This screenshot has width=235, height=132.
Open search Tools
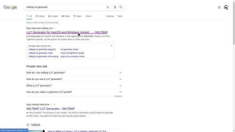coord(120,16)
